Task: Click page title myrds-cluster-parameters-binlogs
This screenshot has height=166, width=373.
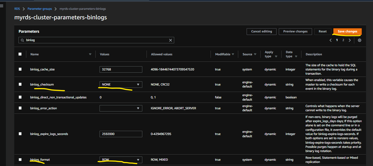Action: click(x=60, y=17)
